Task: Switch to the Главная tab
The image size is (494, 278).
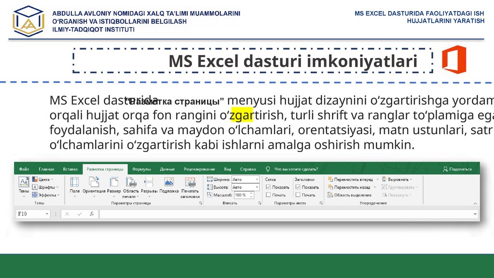Action: (x=46, y=169)
